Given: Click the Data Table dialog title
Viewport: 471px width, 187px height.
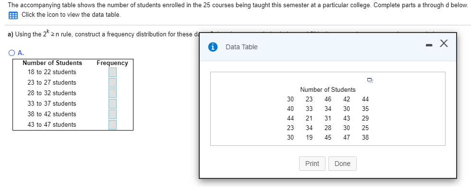Looking at the screenshot, I should 242,47.
